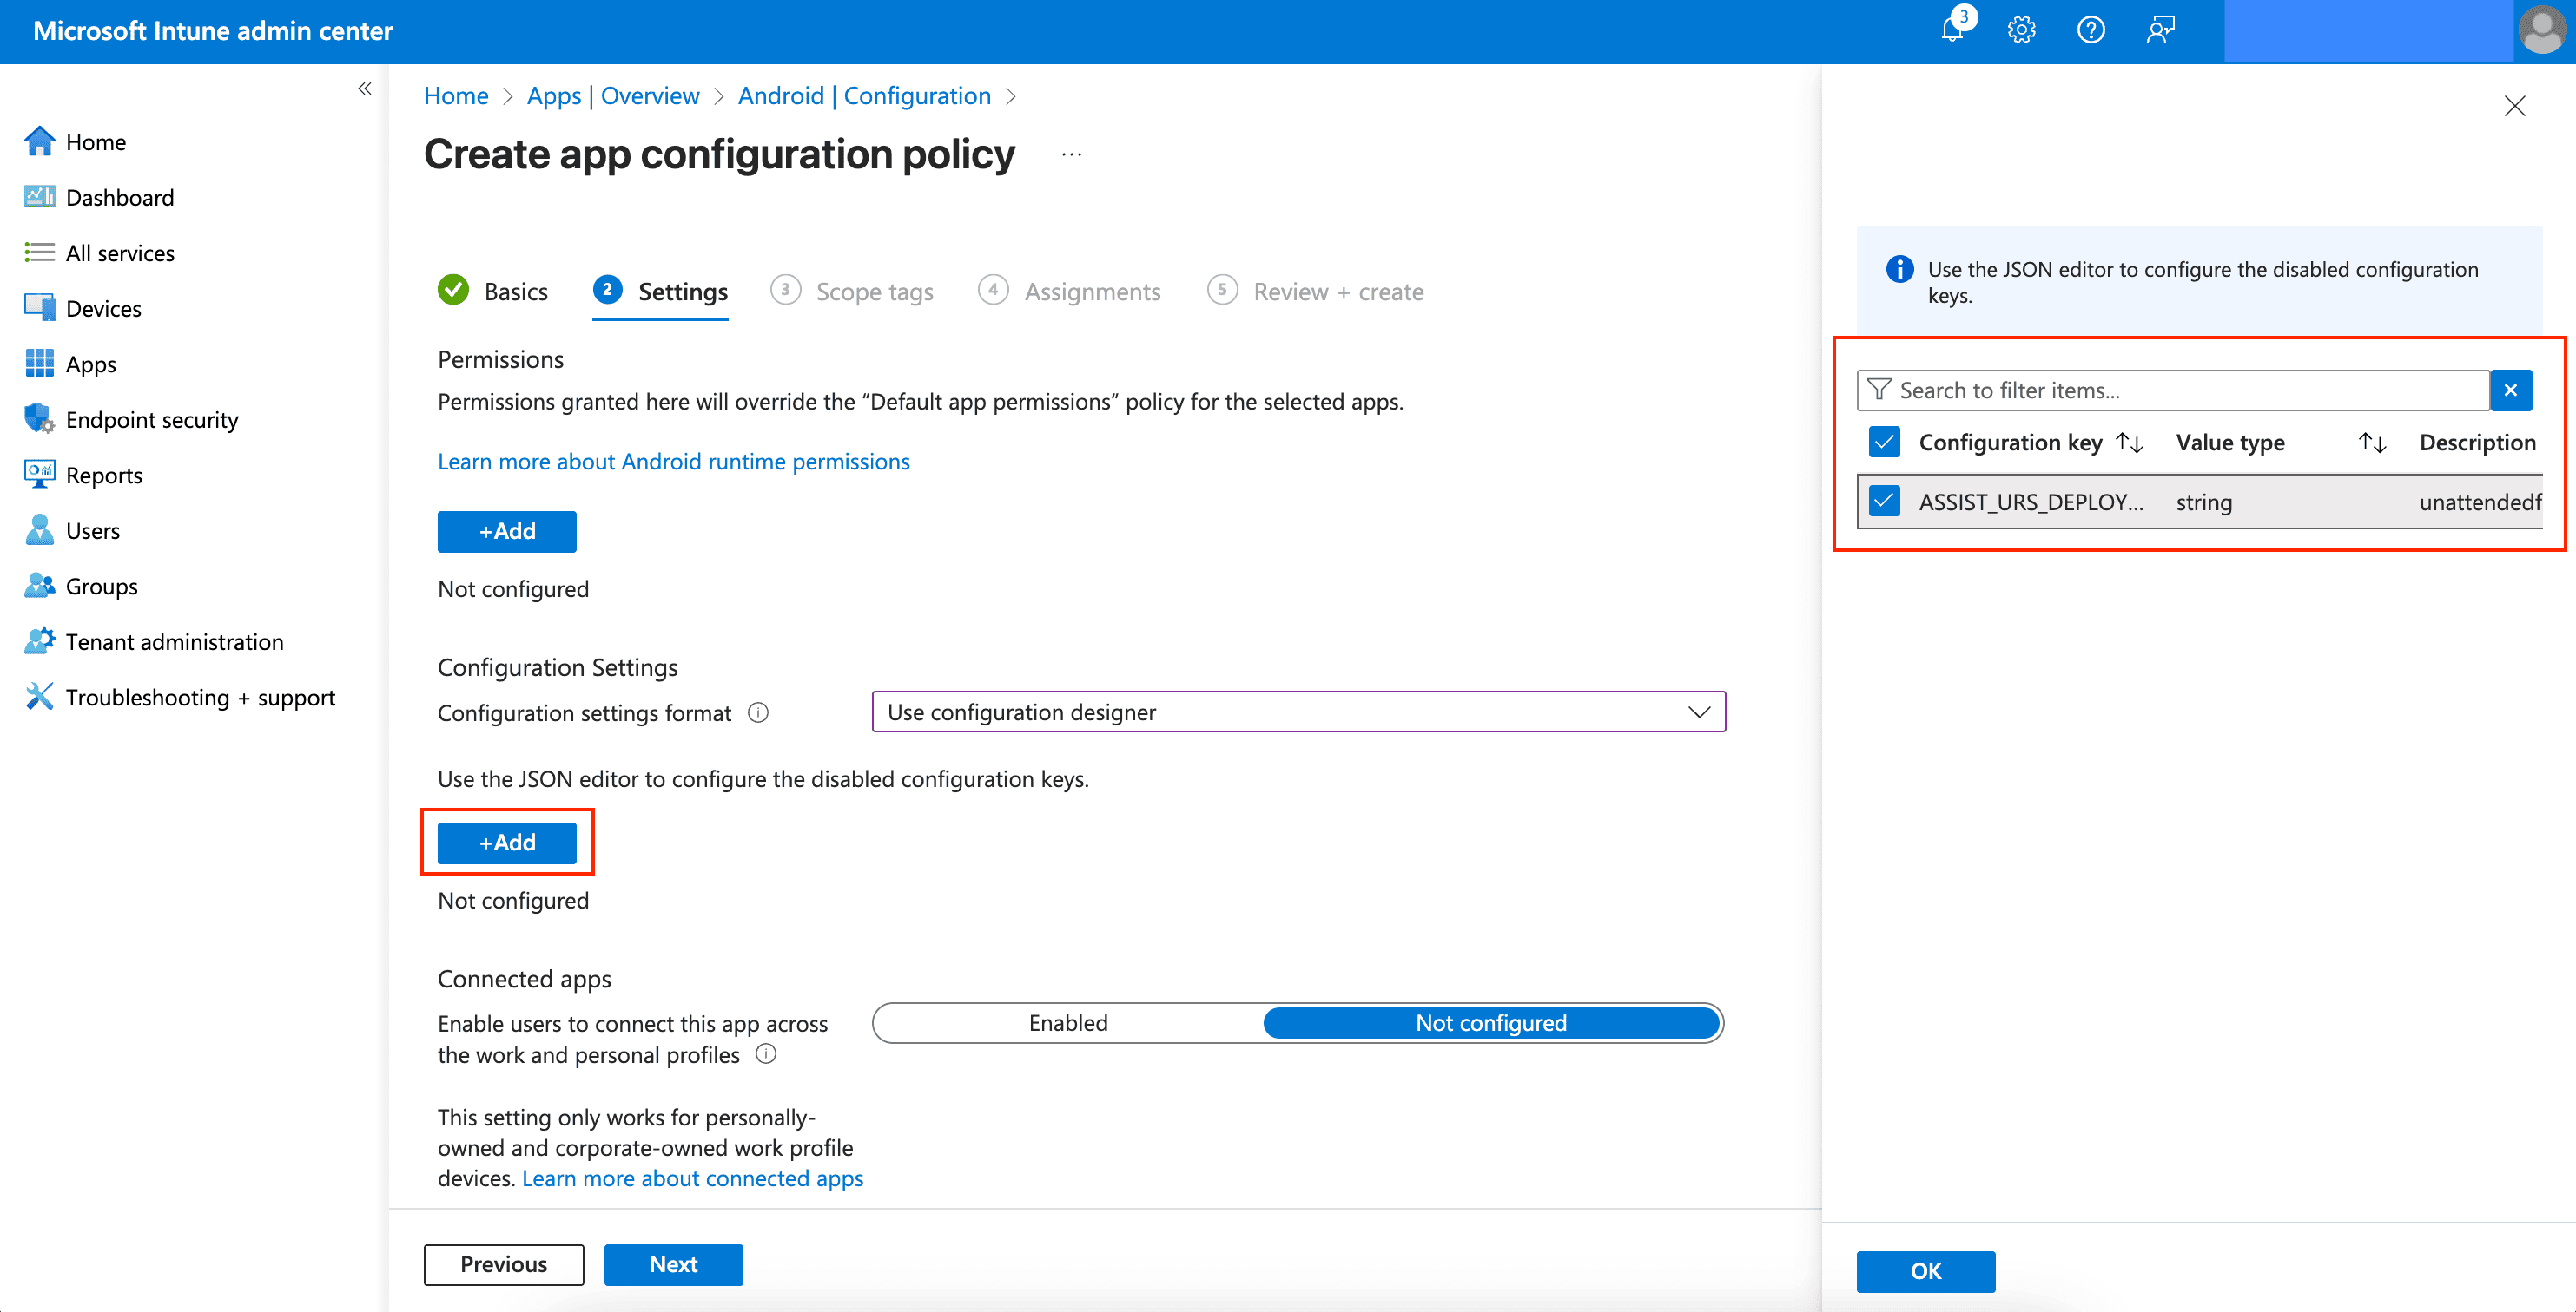Open Devices in sidebar

(x=104, y=309)
